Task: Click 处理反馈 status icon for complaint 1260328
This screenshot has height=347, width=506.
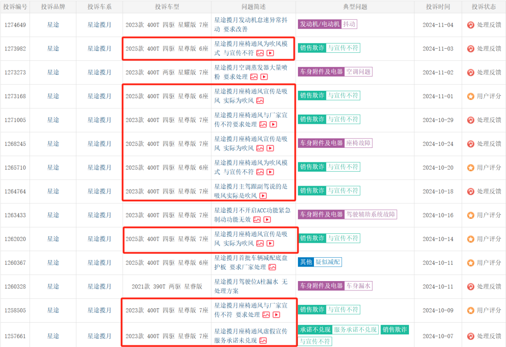Action: 470,287
